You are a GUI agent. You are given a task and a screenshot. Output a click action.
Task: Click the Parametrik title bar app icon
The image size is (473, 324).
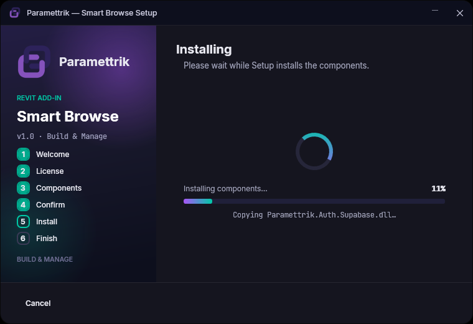click(x=14, y=13)
